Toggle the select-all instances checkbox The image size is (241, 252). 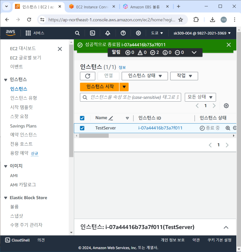click(x=82, y=118)
